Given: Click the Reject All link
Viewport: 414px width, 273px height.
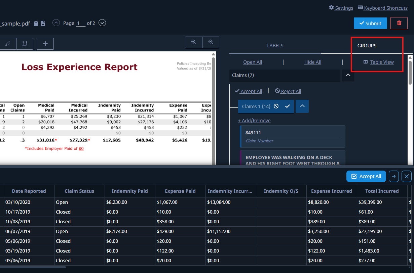Looking at the screenshot, I should pyautogui.click(x=288, y=91).
